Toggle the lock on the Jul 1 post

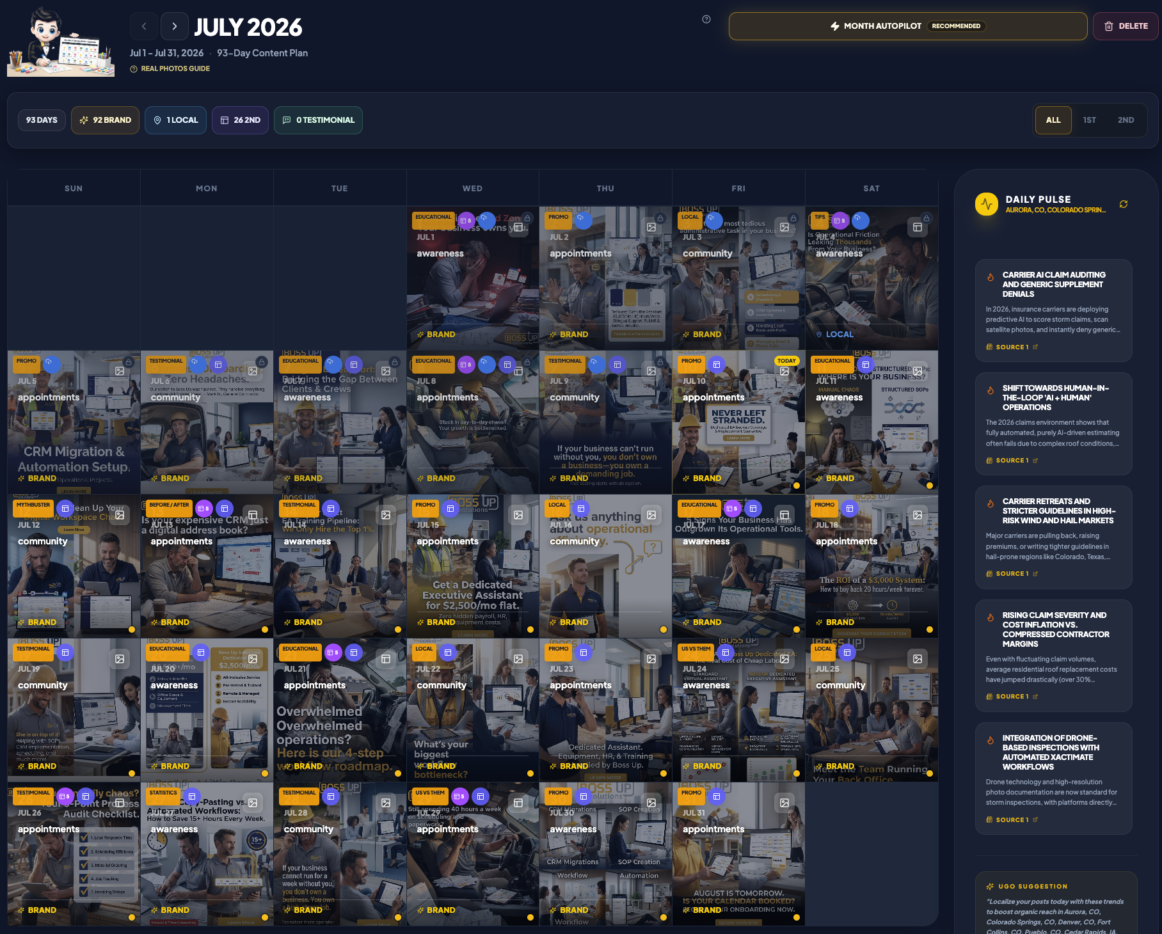pyautogui.click(x=527, y=218)
